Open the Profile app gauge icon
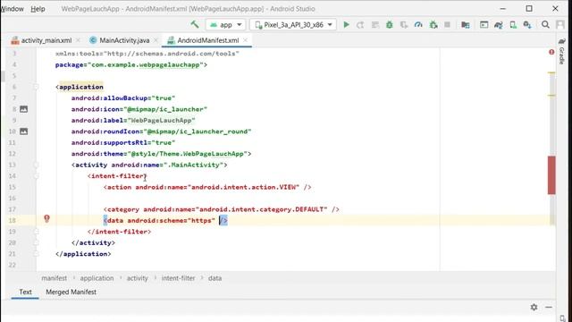 (x=418, y=25)
